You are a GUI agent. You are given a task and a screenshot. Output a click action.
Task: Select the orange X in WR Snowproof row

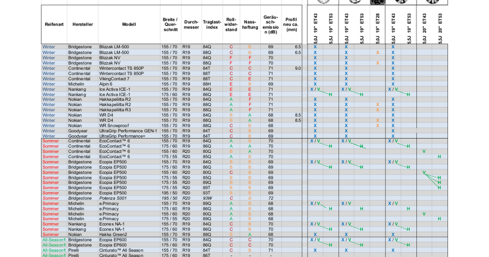tap(378, 126)
